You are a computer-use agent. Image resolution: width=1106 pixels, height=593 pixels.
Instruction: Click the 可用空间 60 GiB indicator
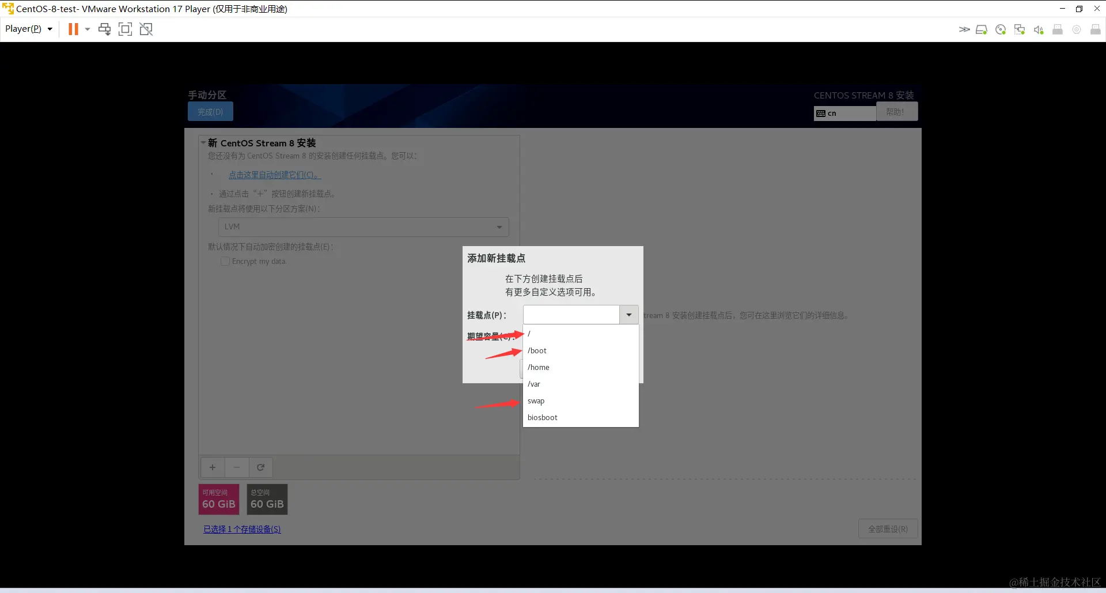[218, 499]
